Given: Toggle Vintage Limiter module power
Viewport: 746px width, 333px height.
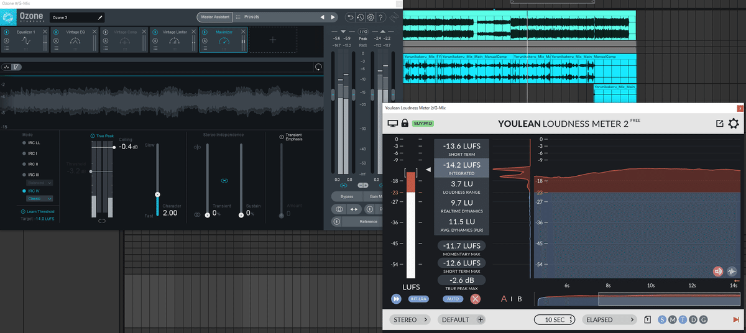Looking at the screenshot, I should (154, 31).
